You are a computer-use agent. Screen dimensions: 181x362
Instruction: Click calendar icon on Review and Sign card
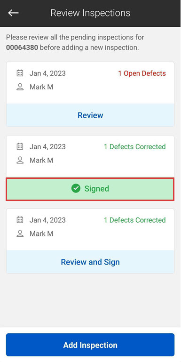20,220
